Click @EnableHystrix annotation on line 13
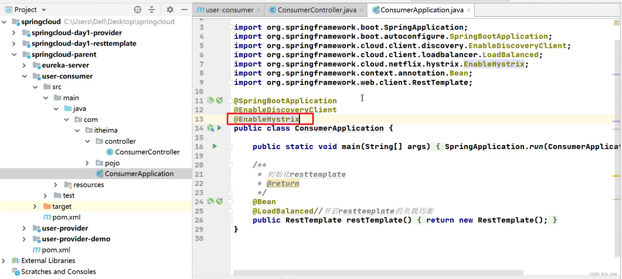The height and width of the screenshot is (279, 622). tap(267, 119)
